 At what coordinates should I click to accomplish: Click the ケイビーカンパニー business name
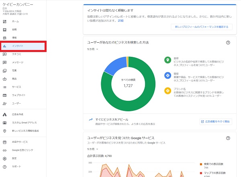click(x=18, y=4)
